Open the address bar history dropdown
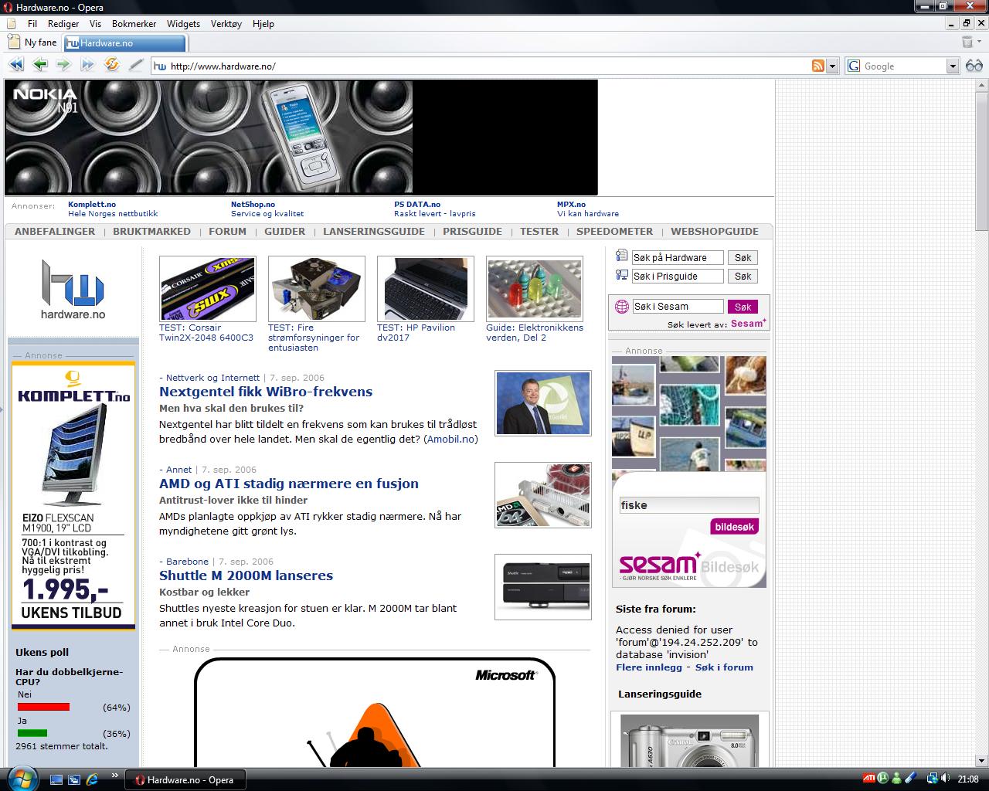989x791 pixels. tap(832, 66)
